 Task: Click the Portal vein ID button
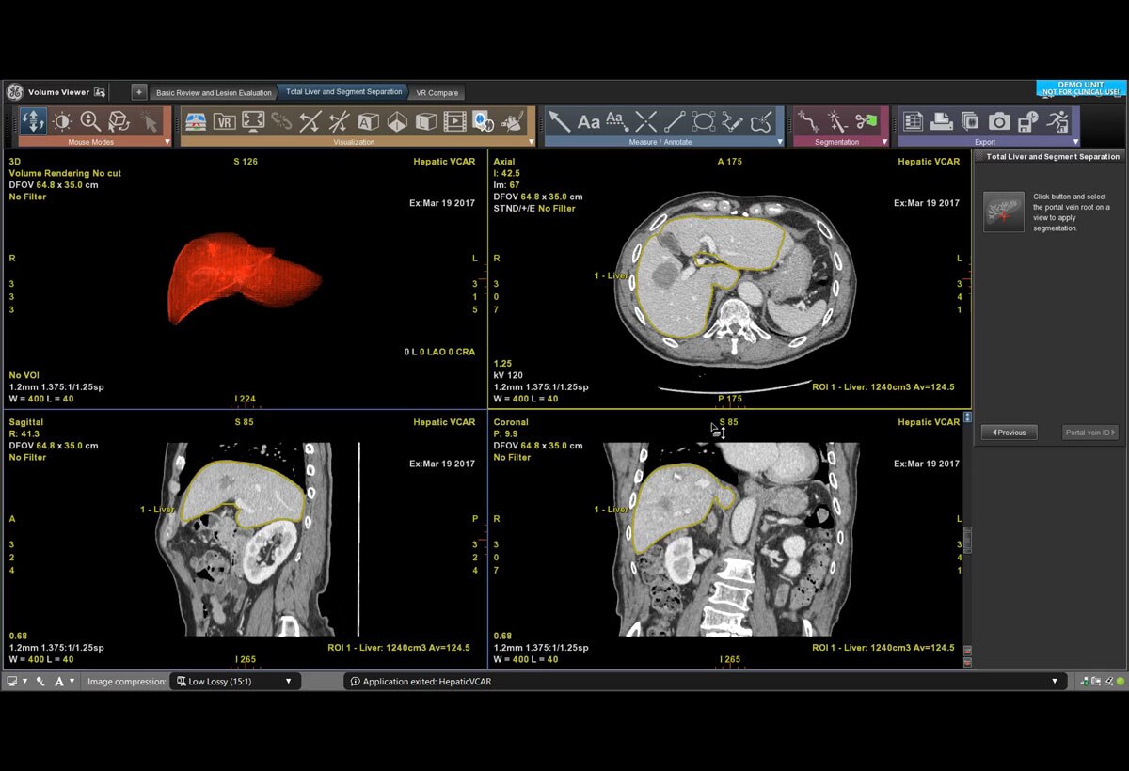tap(1089, 433)
